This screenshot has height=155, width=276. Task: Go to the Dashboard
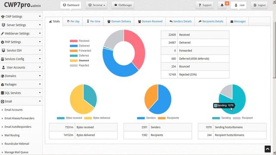click(x=71, y=5)
